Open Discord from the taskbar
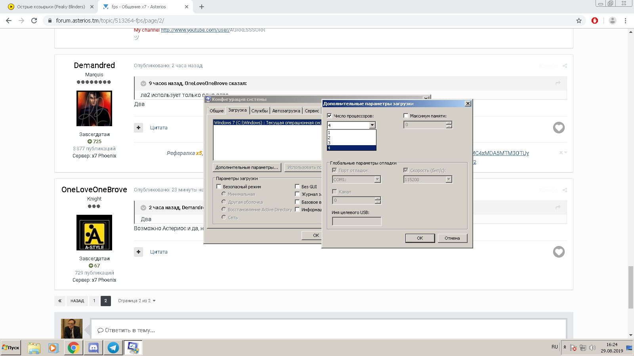This screenshot has width=634, height=356. pyautogui.click(x=94, y=348)
